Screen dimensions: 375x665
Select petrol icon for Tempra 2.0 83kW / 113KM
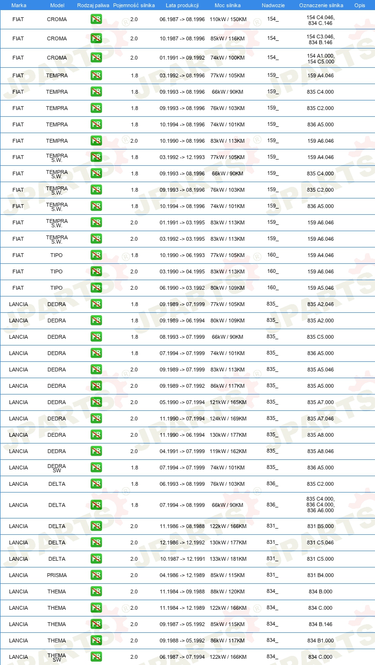(96, 141)
